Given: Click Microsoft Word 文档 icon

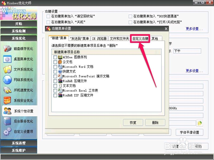Looking at the screenshot, I should (60, 67).
